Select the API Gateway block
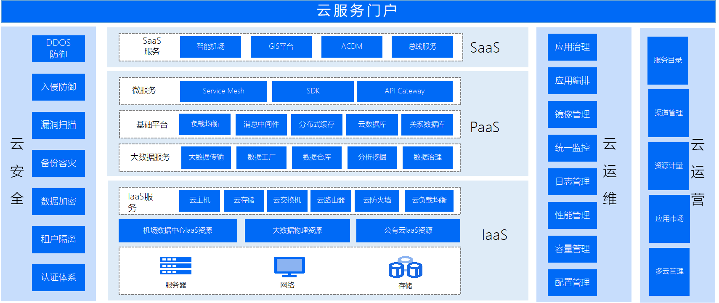The image size is (719, 303). point(404,91)
